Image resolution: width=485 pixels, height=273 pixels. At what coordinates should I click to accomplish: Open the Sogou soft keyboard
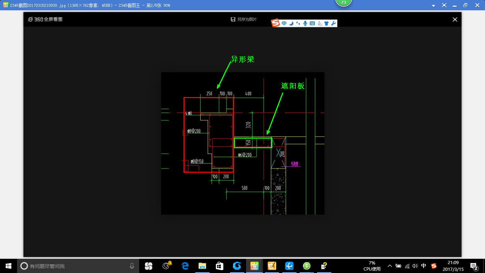click(x=312, y=23)
